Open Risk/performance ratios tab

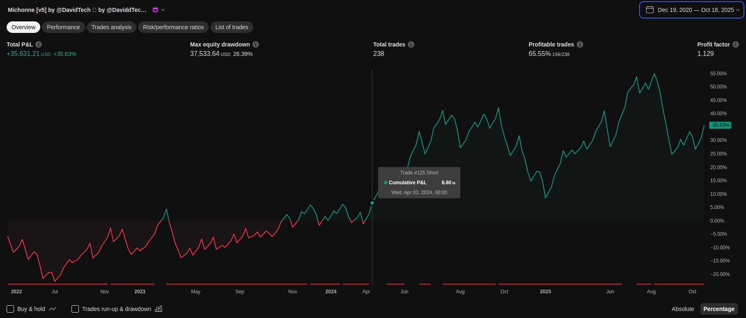click(x=173, y=27)
